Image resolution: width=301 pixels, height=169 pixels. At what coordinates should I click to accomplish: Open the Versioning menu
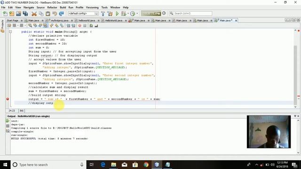[x=92, y=8]
